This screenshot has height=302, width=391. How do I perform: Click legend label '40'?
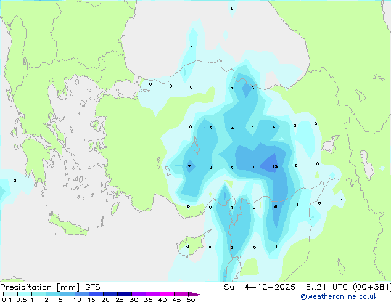tap(162, 300)
